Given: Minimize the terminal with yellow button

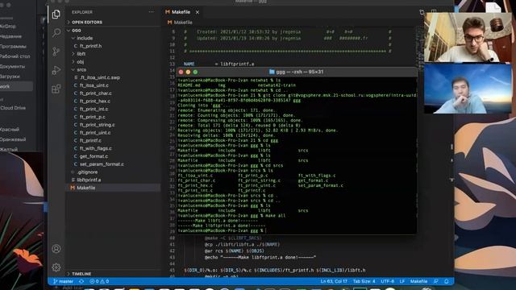Looking at the screenshot, I should tap(188, 72).
